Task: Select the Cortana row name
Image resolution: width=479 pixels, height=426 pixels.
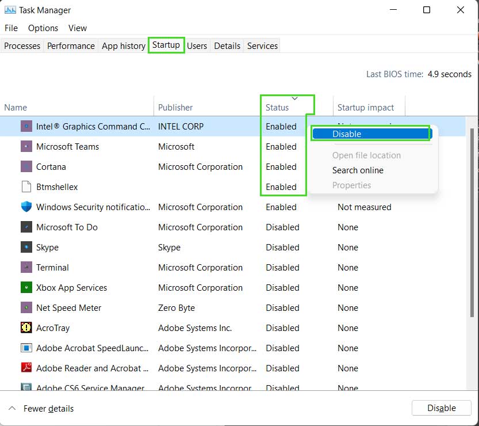Action: [x=51, y=167]
